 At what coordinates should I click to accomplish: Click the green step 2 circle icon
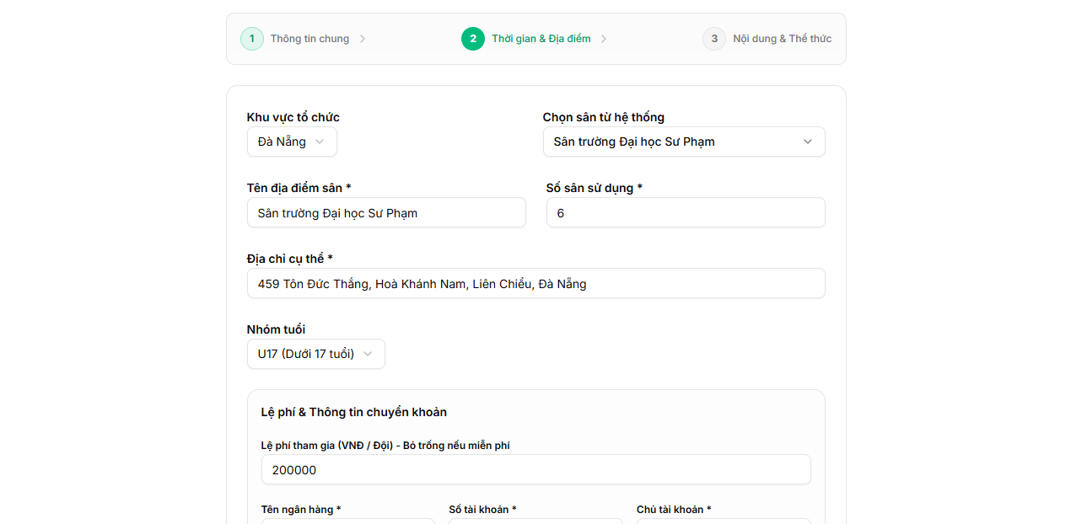(x=473, y=39)
